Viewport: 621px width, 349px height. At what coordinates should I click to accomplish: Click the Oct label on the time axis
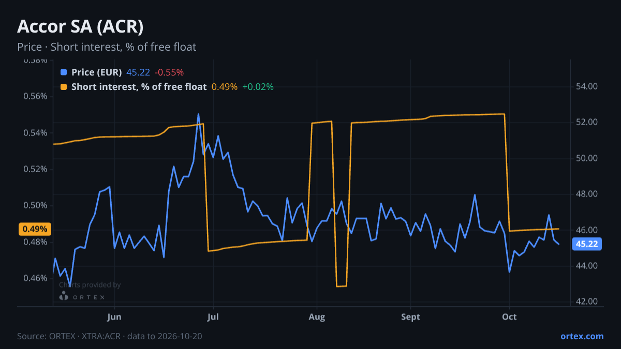pyautogui.click(x=510, y=316)
